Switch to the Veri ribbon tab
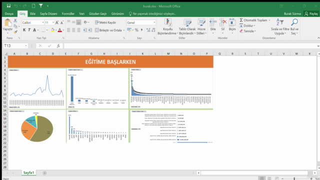The height and width of the screenshot is (180, 320). click(82, 14)
